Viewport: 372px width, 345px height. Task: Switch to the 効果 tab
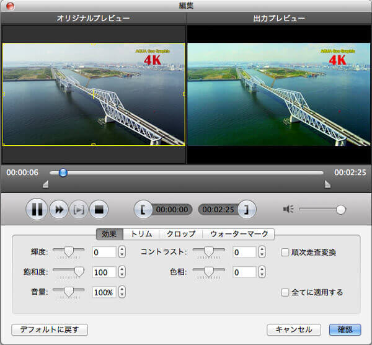(x=109, y=234)
